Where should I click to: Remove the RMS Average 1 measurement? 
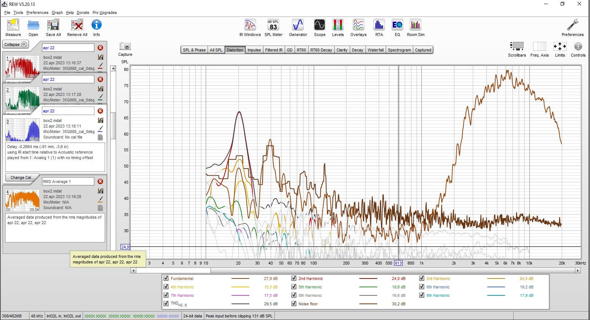pos(100,181)
